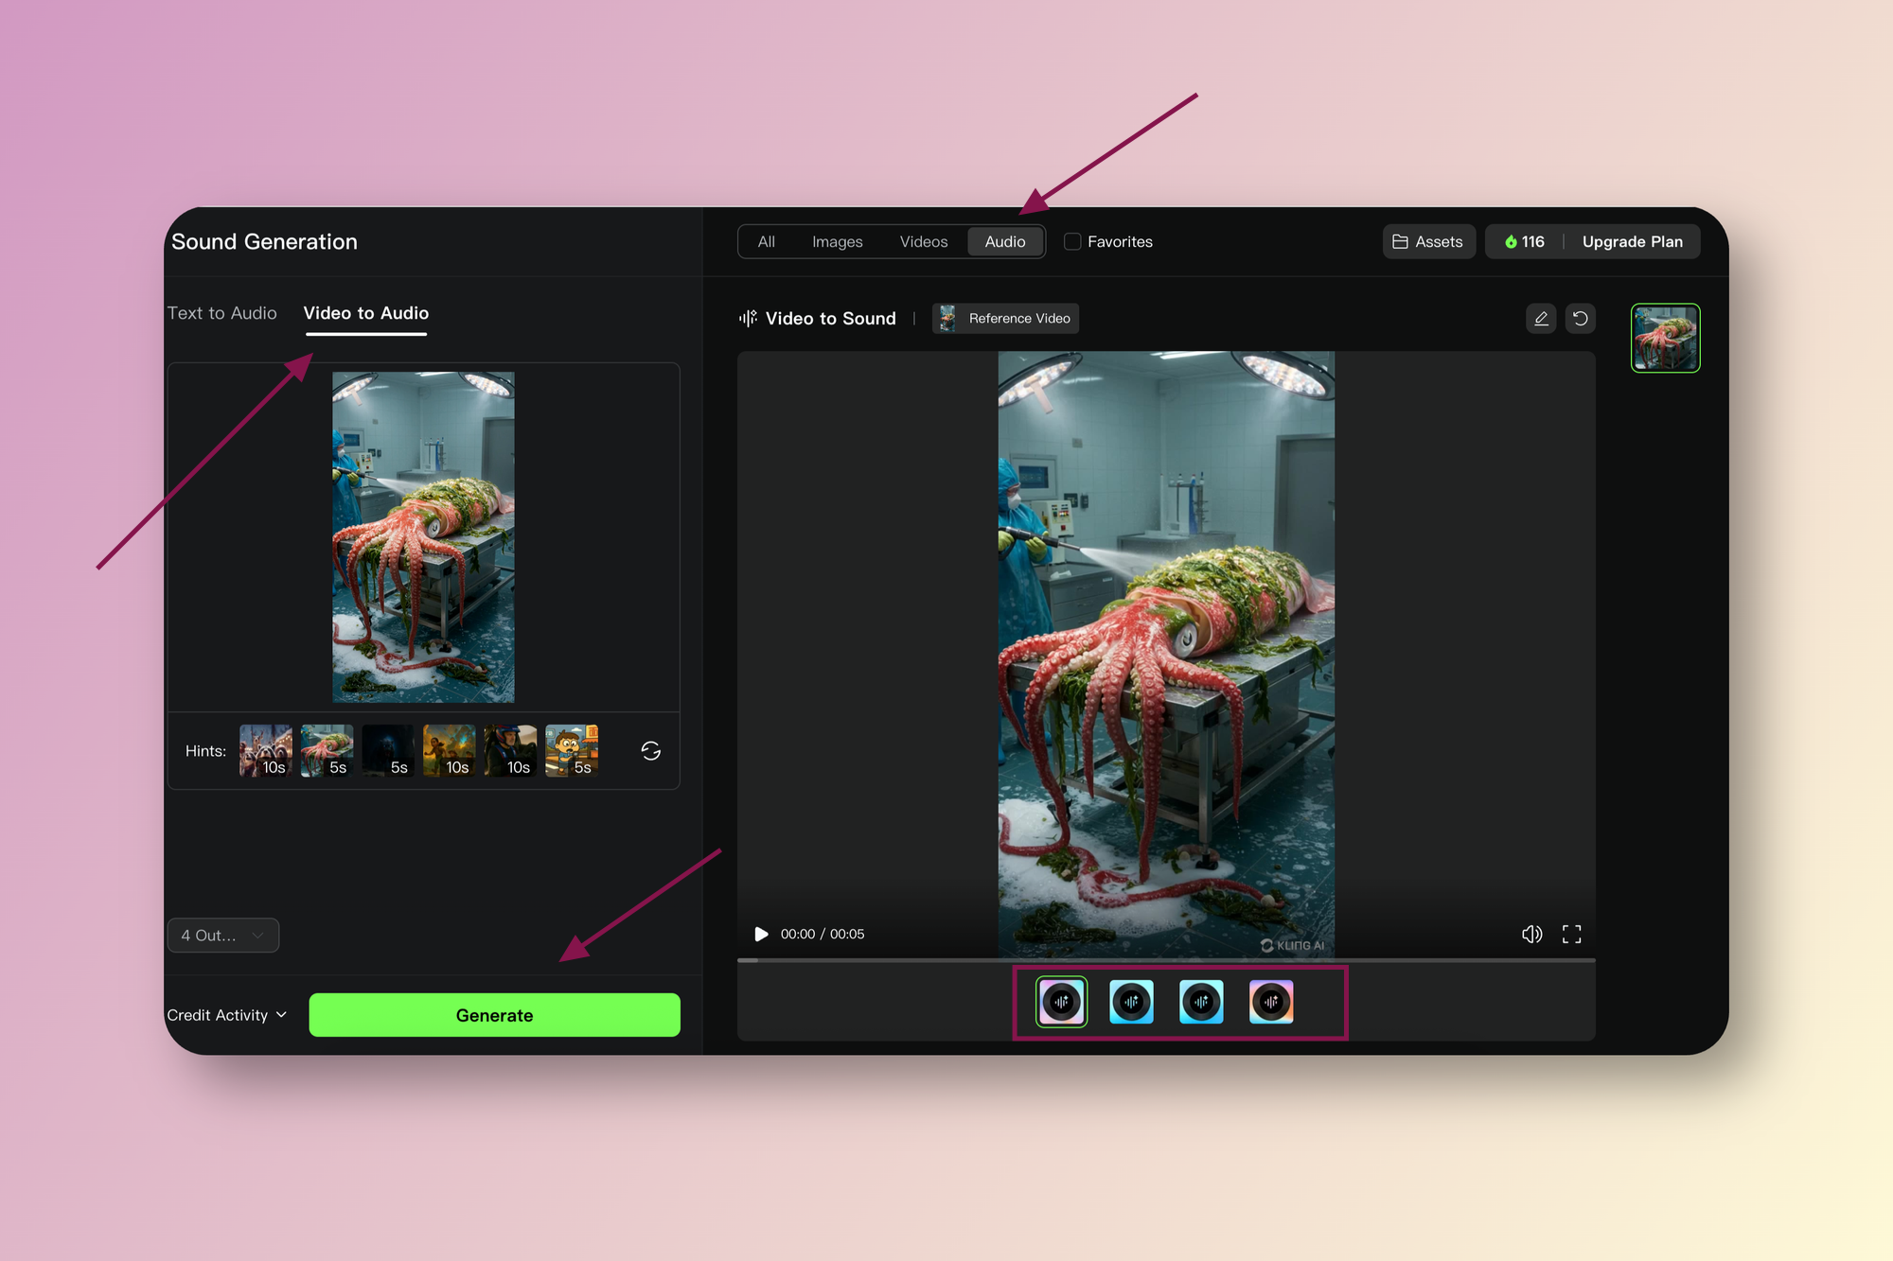Open the Reference Video thumbnail chip
This screenshot has height=1261, width=1893.
click(x=1005, y=319)
